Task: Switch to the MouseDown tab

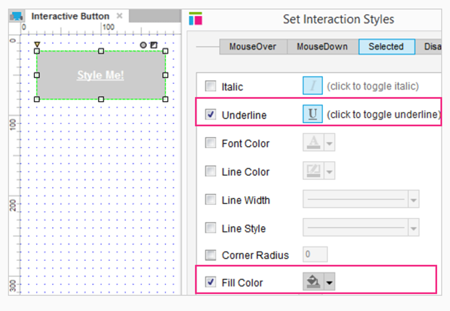Action: (x=322, y=46)
